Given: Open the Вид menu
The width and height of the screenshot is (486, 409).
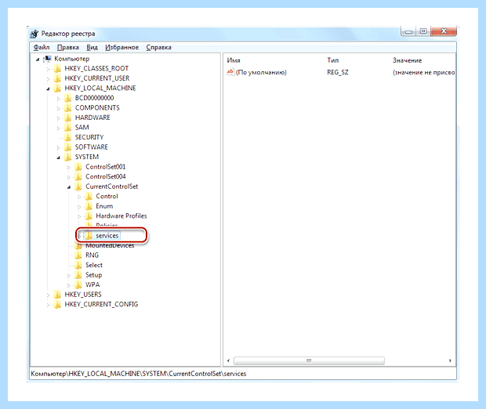Looking at the screenshot, I should click(92, 48).
